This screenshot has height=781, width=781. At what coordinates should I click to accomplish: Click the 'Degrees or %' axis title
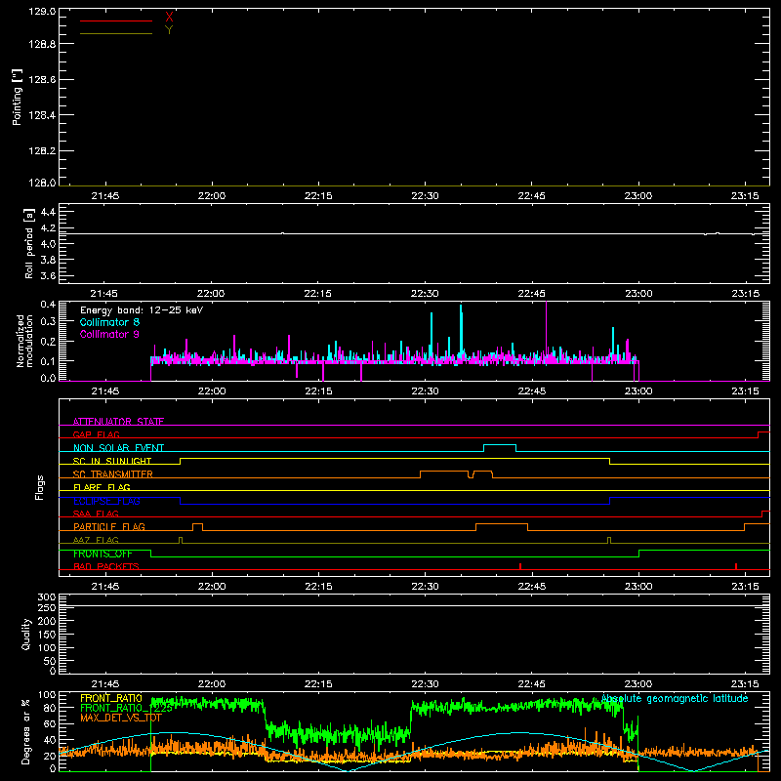pyautogui.click(x=26, y=731)
